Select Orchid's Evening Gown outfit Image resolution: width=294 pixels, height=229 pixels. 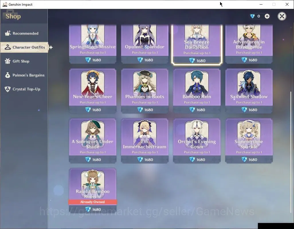(197, 141)
